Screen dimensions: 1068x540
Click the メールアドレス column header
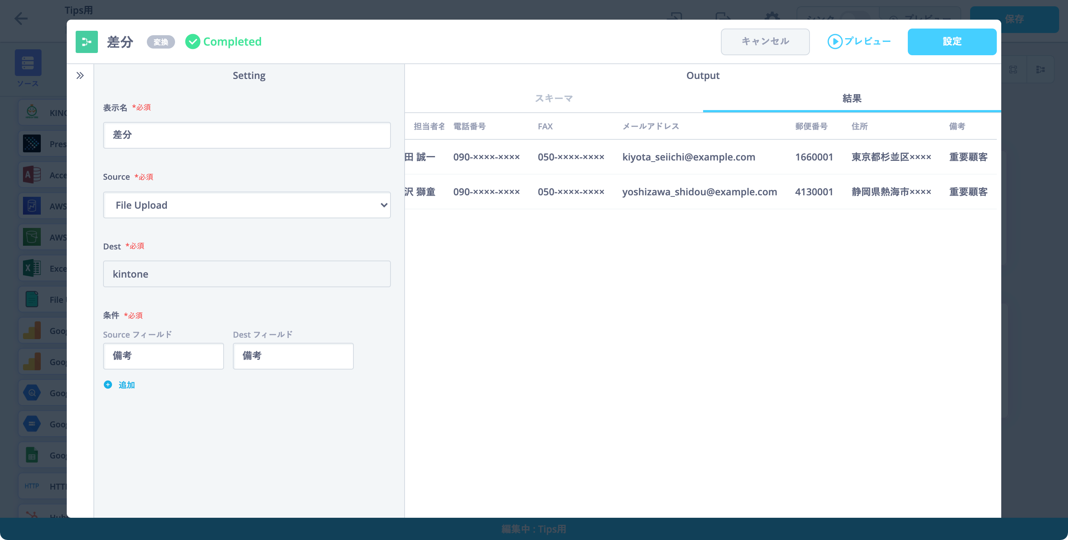(650, 126)
